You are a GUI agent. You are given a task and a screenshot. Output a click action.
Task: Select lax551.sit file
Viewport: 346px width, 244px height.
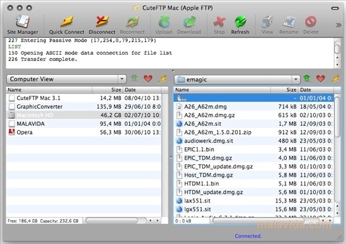254,201
